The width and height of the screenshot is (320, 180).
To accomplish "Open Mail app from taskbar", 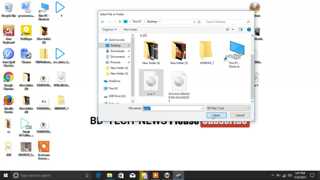I will pyautogui.click(x=132, y=175).
